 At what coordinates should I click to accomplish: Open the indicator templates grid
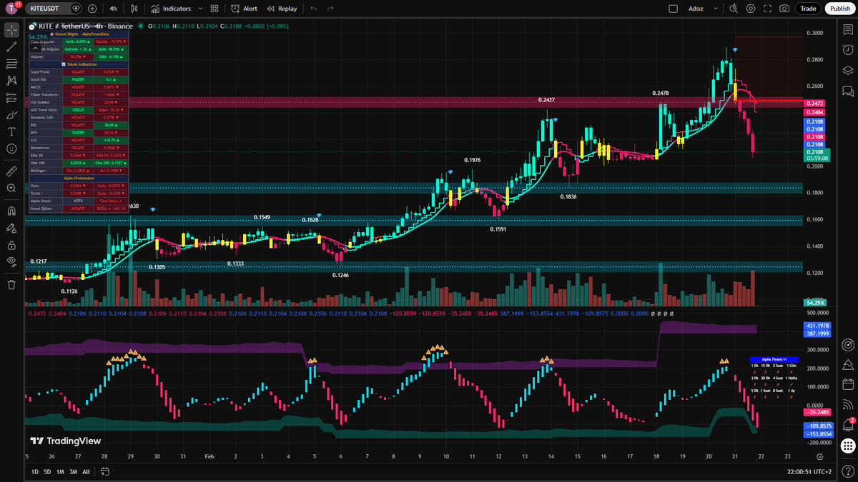(x=214, y=9)
